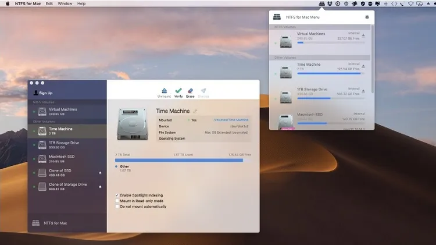Click the NTFS for Mac logo at sidebar bottom

click(x=35, y=223)
